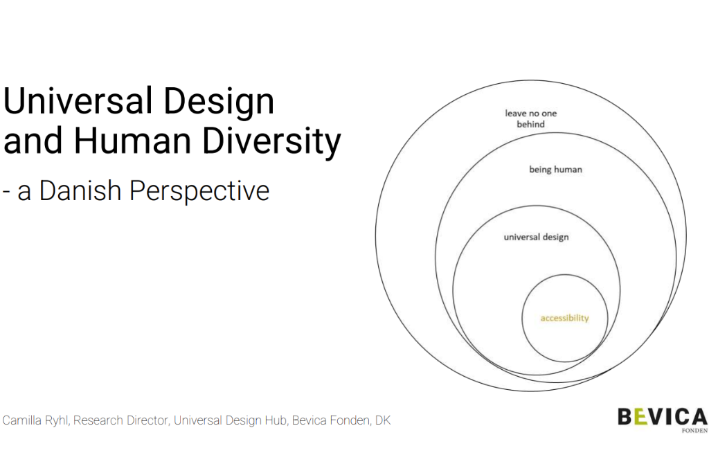
Task: Click the '- a Danish Perspective' subtitle
Action: pyautogui.click(x=136, y=190)
